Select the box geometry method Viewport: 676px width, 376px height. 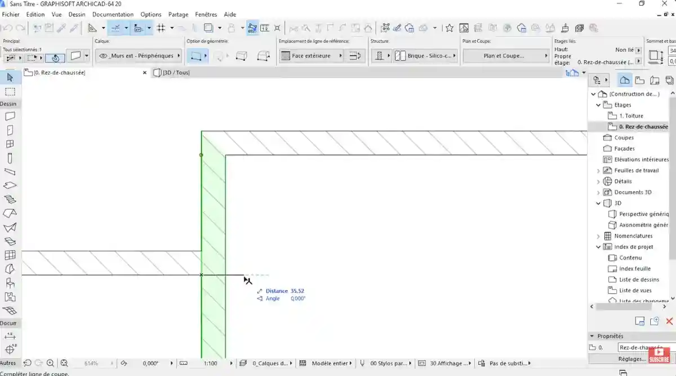(241, 56)
